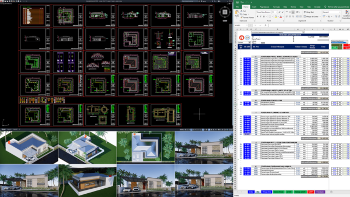Viewport: 350px width, 197px height.
Task: Click Decrease Font Size icon
Action: coord(282,12)
